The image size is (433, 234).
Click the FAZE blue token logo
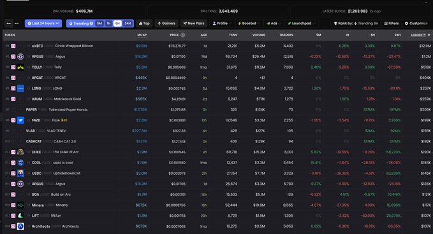[20, 120]
